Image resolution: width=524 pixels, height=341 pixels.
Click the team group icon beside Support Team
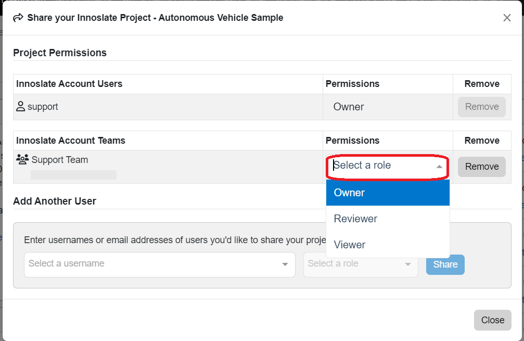pyautogui.click(x=22, y=159)
